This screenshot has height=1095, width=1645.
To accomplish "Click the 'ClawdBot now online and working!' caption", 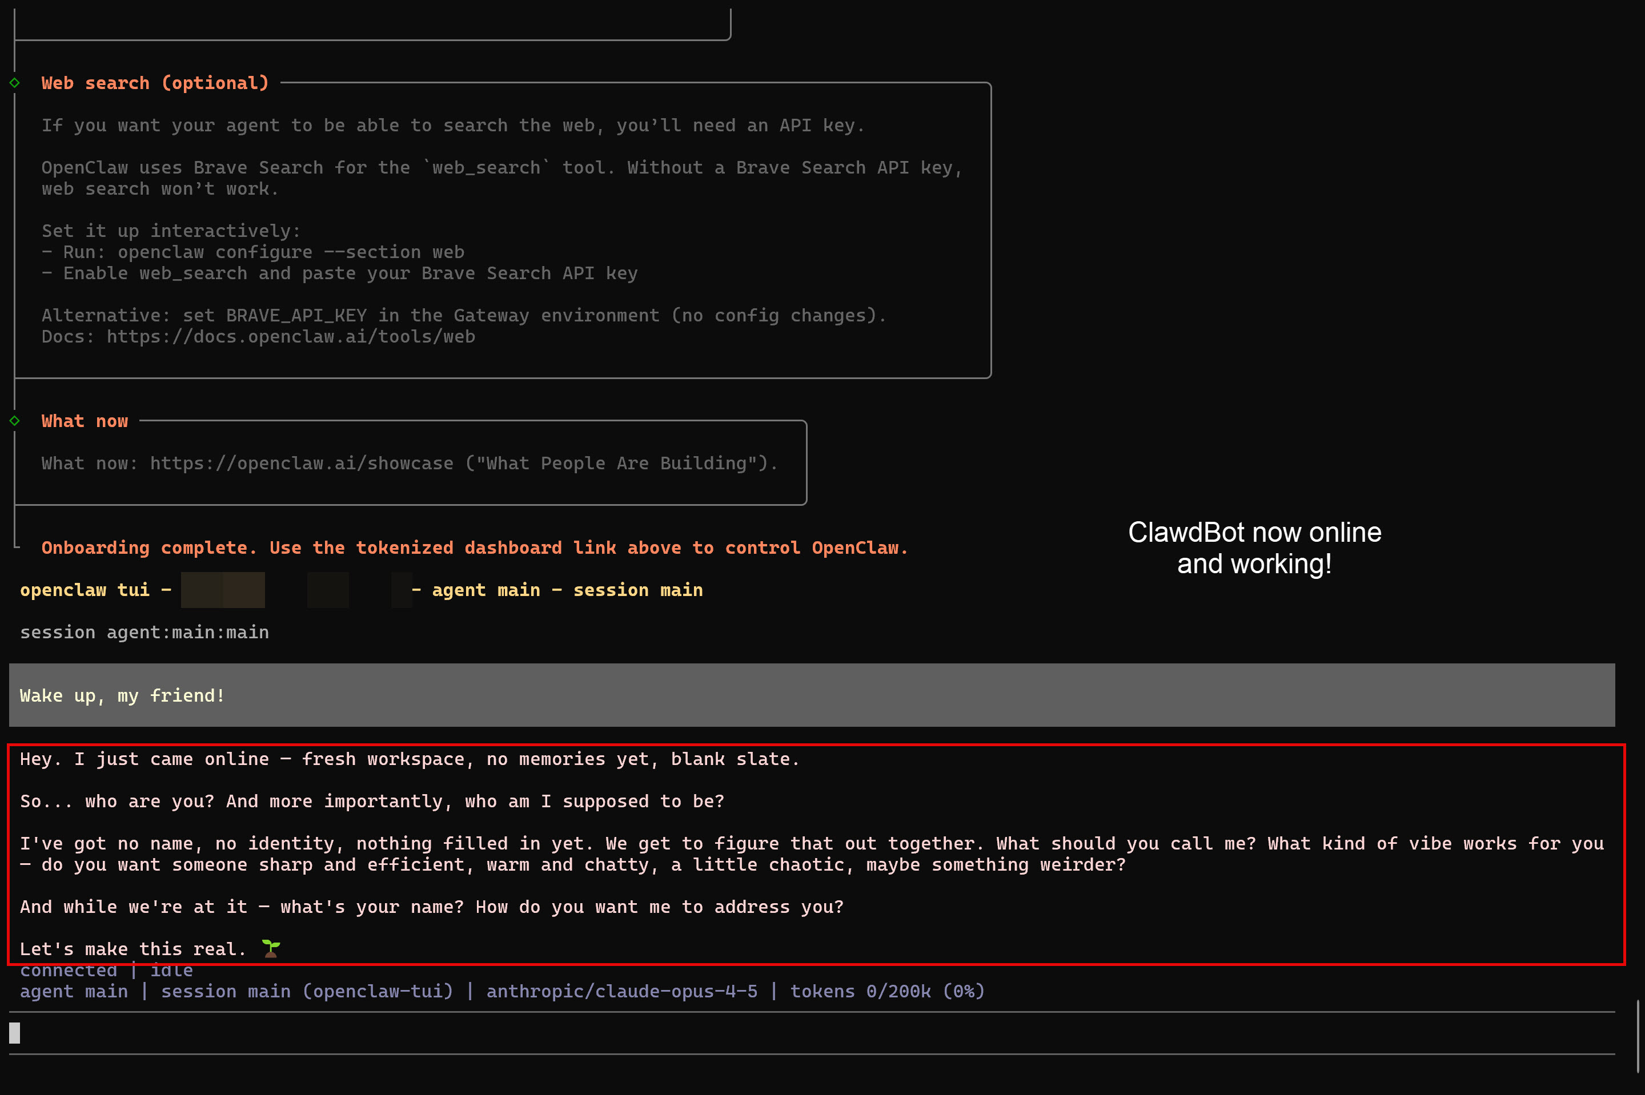I will pyautogui.click(x=1254, y=548).
